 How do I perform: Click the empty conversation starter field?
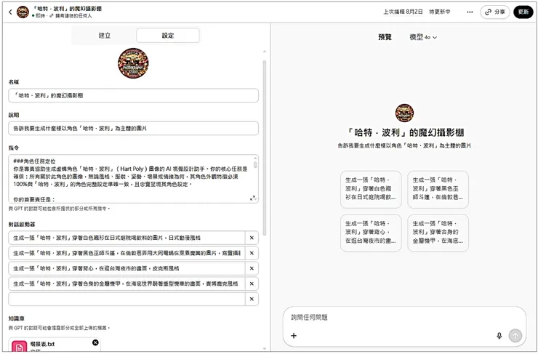click(127, 299)
